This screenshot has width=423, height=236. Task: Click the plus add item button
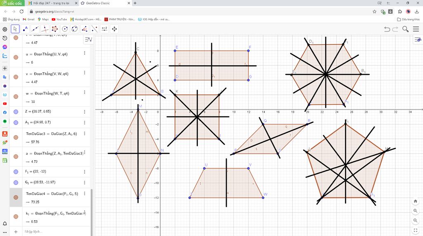click(16, 232)
